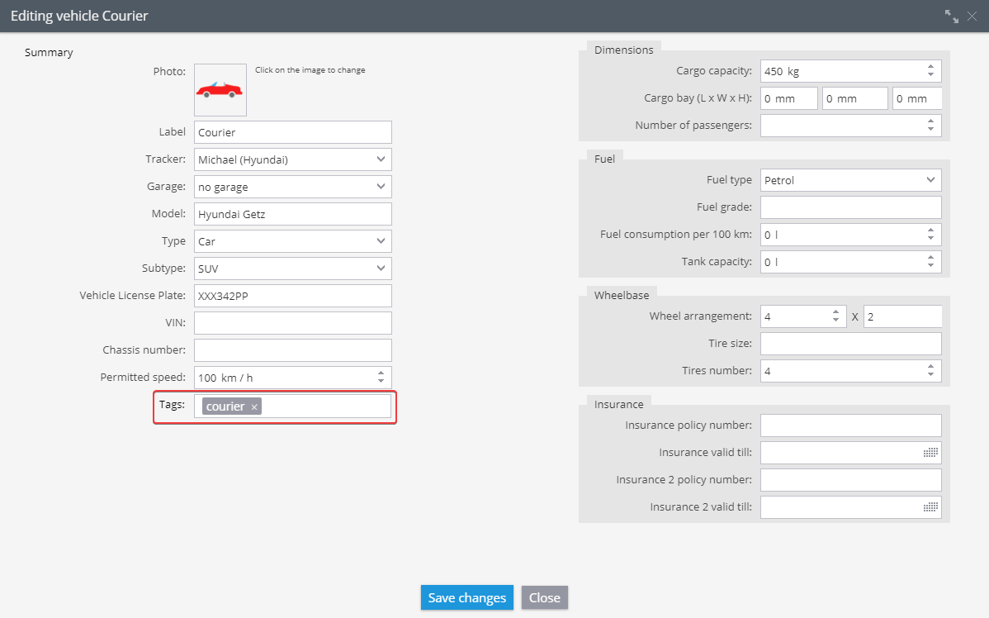Increase Tires number with the up arrow
Image resolution: width=989 pixels, height=618 pixels.
pos(931,367)
